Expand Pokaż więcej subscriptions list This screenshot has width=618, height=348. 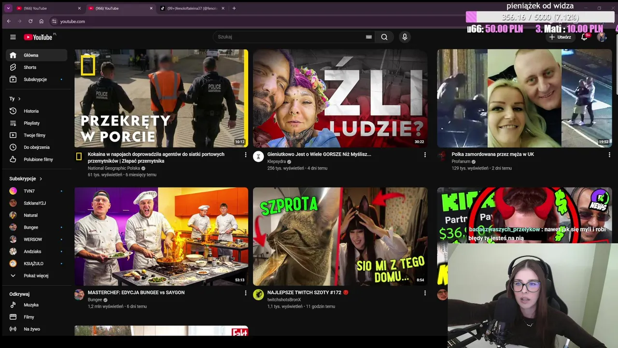[37, 275]
